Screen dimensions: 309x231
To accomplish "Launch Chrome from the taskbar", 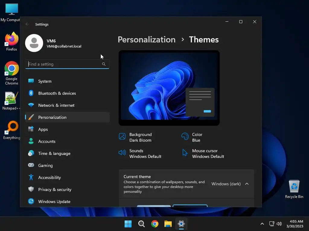I will coord(155,224).
